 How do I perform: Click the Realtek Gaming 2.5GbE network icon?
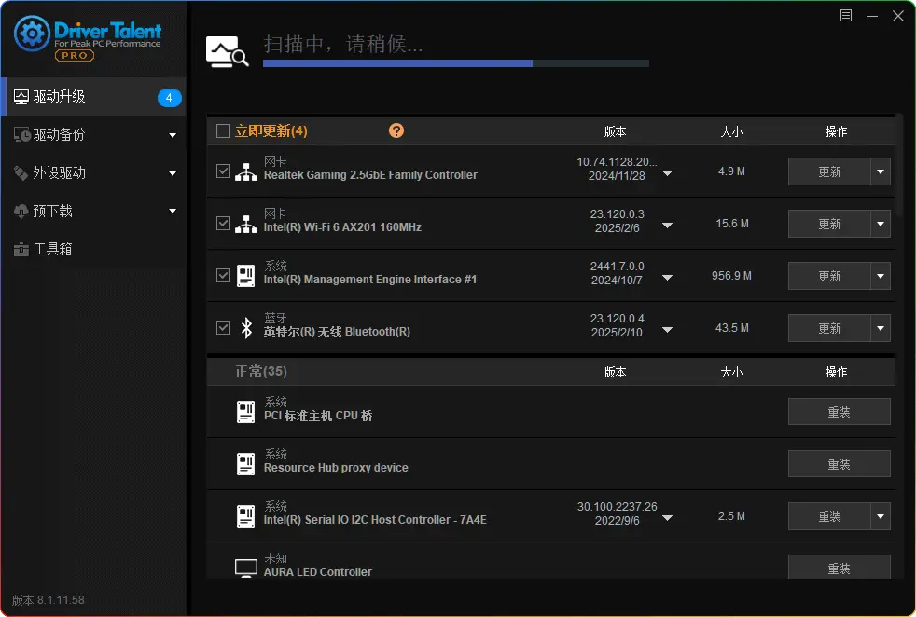tap(246, 171)
